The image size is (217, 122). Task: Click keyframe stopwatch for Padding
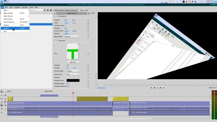click(x=88, y=65)
